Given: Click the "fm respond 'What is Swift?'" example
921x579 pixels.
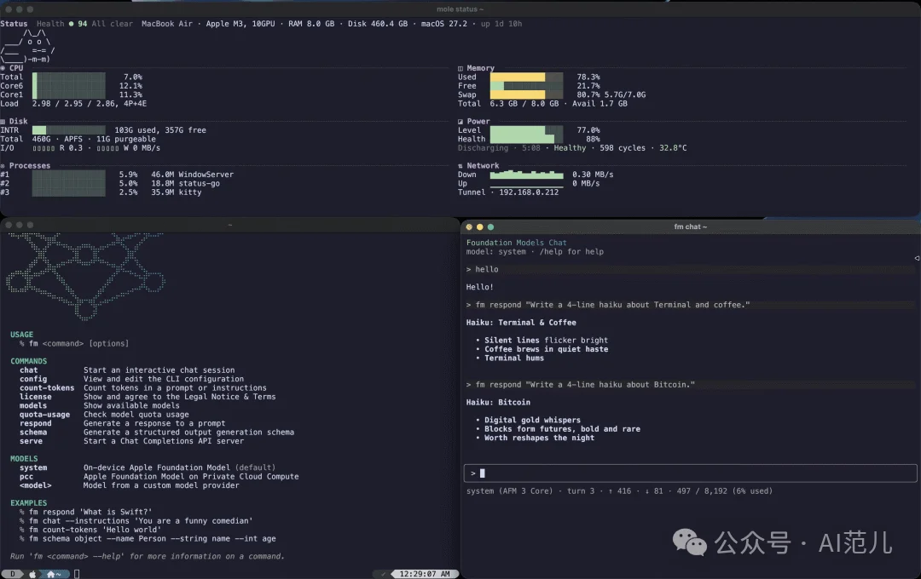Looking at the screenshot, I should coord(90,512).
